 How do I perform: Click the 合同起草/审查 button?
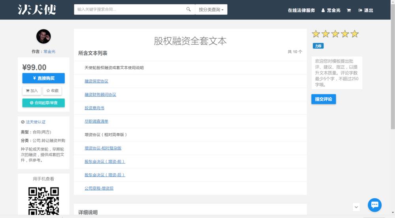pos(43,103)
